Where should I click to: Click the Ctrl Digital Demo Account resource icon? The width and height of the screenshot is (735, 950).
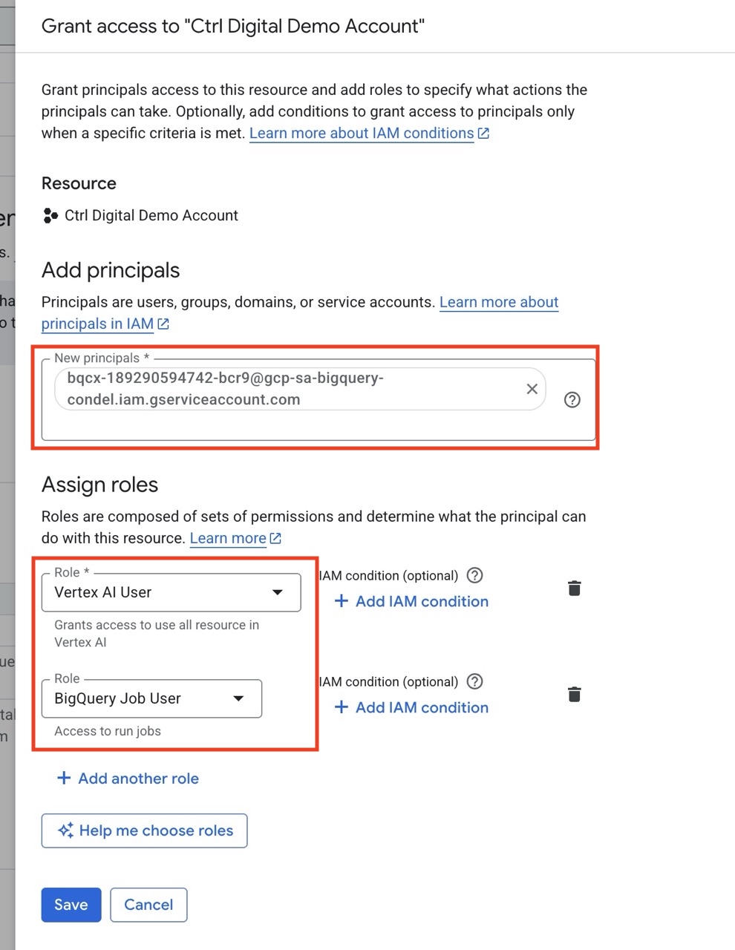50,216
